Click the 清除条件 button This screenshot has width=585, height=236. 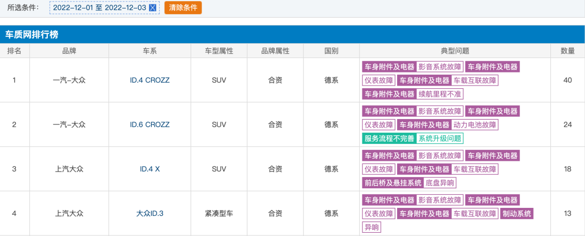tap(183, 8)
